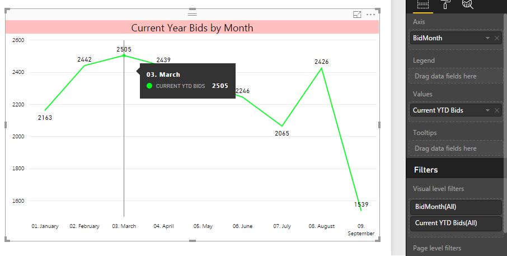Click the Axis section label
Viewport: 507px width, 256px height.
coord(419,22)
